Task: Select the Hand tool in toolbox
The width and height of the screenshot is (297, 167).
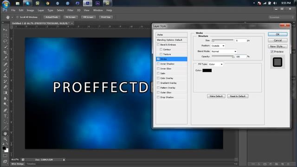Action: tap(5, 134)
